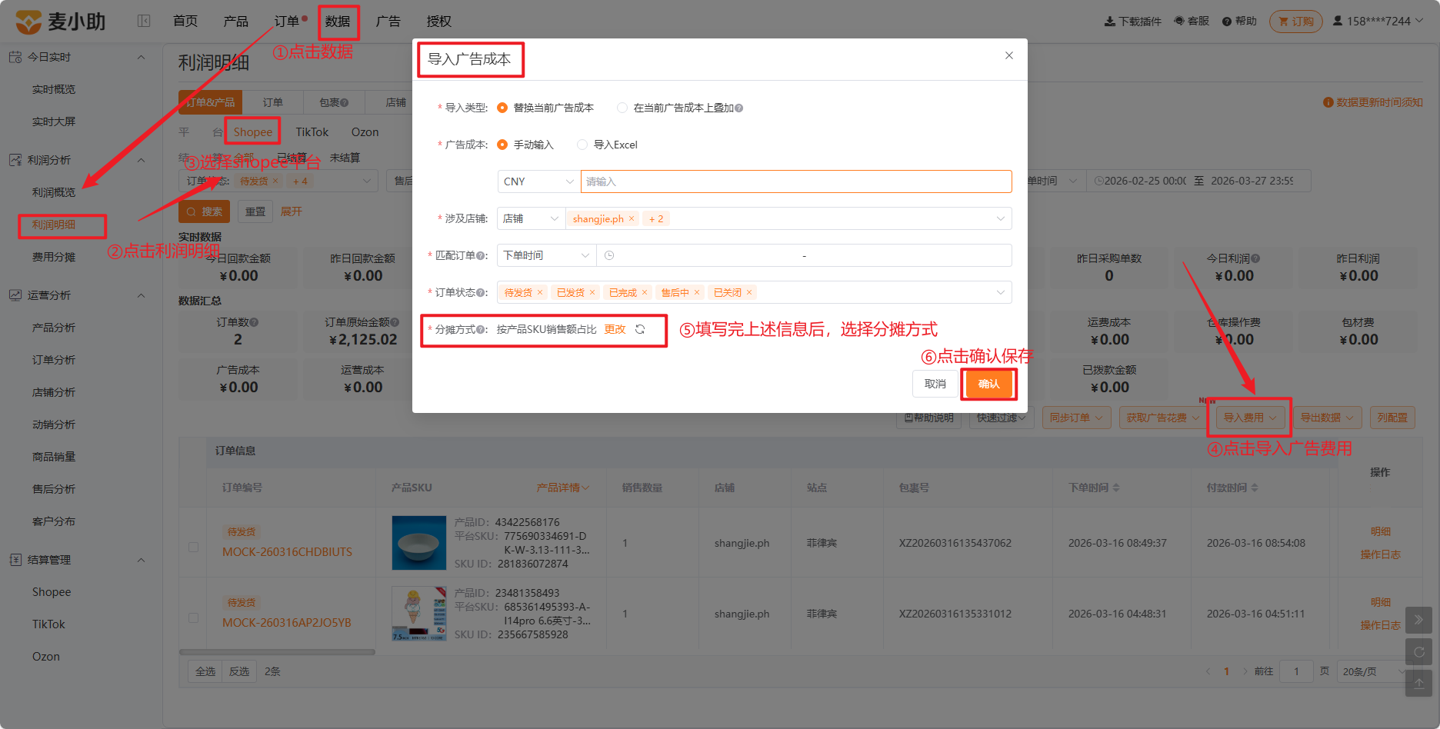Expand the 涉及店铺 multi-select arrow
This screenshot has width=1440, height=729.
1001,218
